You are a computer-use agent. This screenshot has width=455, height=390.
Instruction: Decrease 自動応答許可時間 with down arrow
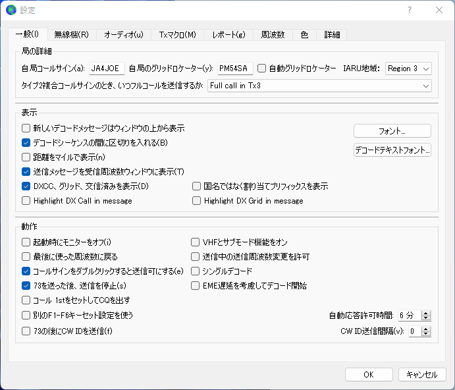click(425, 318)
